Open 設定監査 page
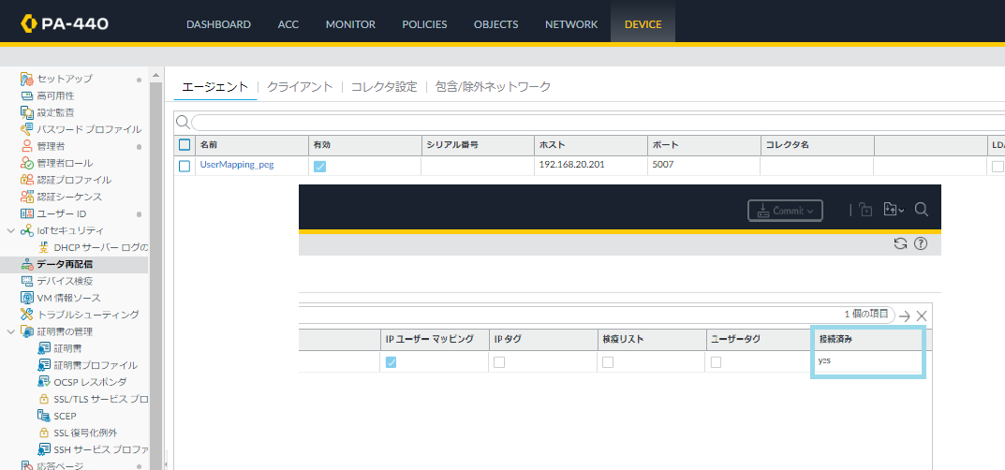Viewport: 1005px width, 470px height. [55, 112]
